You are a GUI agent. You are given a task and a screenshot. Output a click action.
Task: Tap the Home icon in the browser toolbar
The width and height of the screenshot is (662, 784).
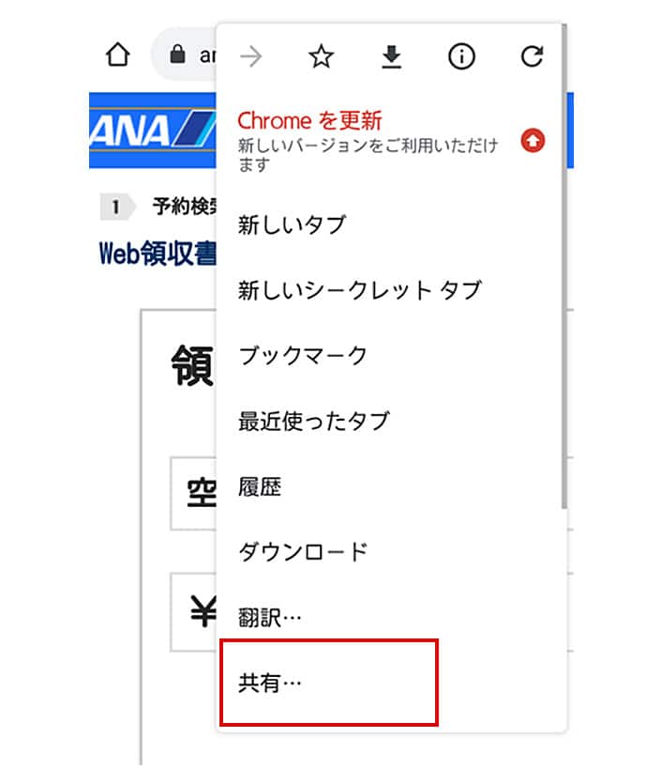click(x=116, y=54)
